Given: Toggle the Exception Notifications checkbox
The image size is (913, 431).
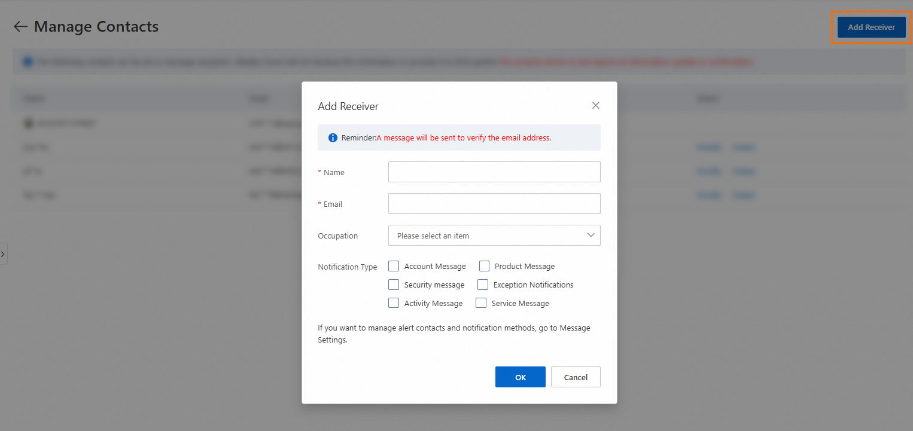Looking at the screenshot, I should click(x=483, y=285).
